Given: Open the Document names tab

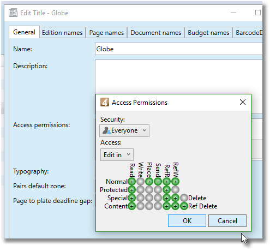Looking at the screenshot, I should [x=156, y=33].
